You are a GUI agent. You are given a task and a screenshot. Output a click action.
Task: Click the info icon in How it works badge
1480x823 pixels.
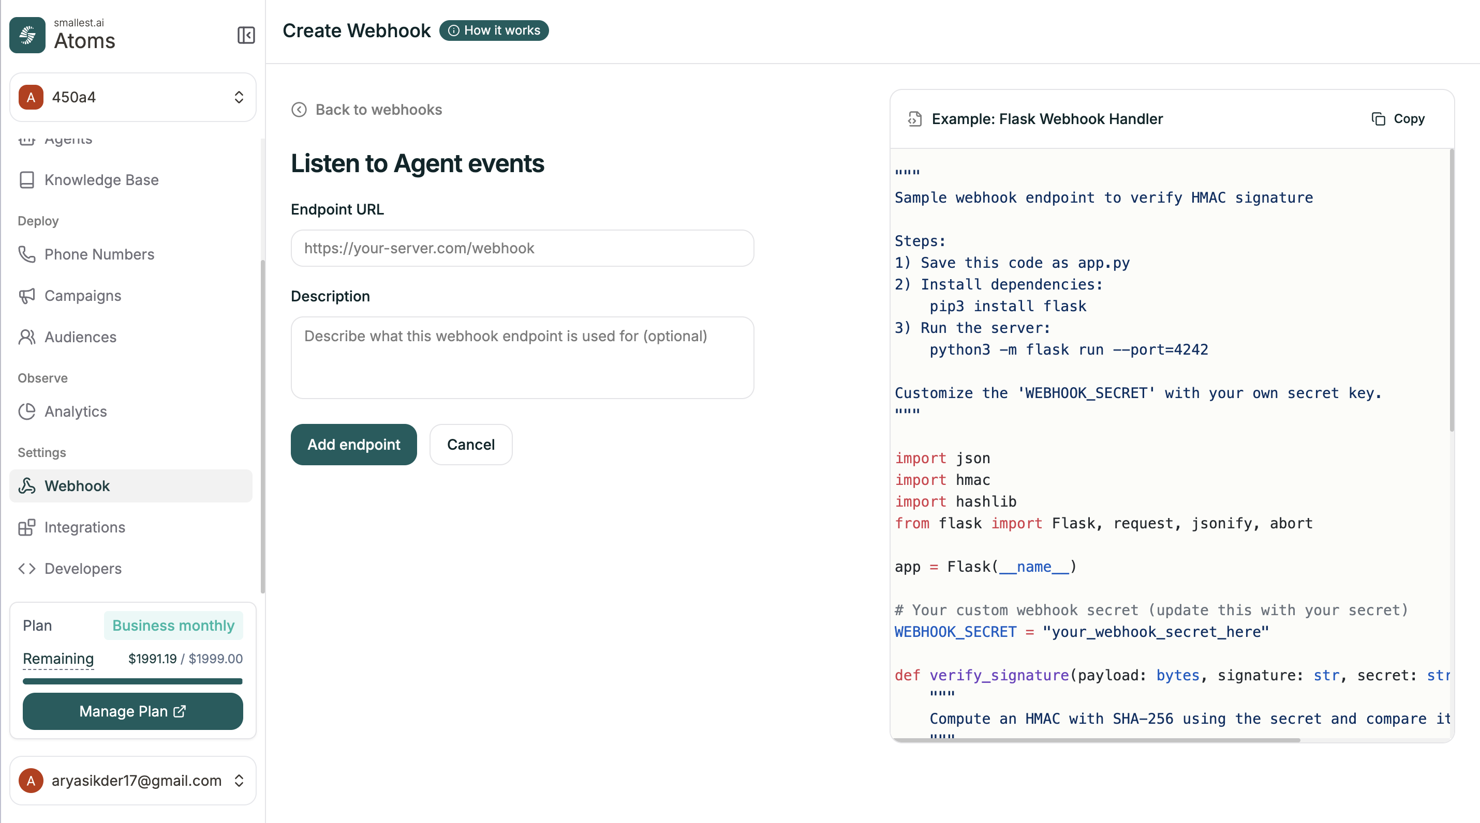tap(454, 31)
